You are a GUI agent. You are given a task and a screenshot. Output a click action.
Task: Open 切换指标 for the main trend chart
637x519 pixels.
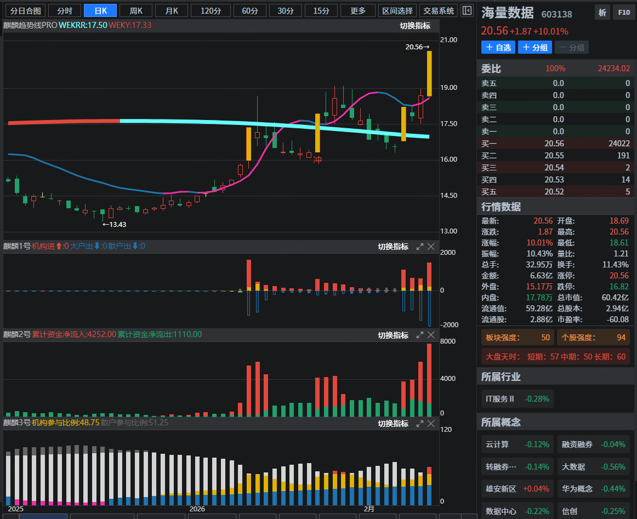tap(415, 26)
